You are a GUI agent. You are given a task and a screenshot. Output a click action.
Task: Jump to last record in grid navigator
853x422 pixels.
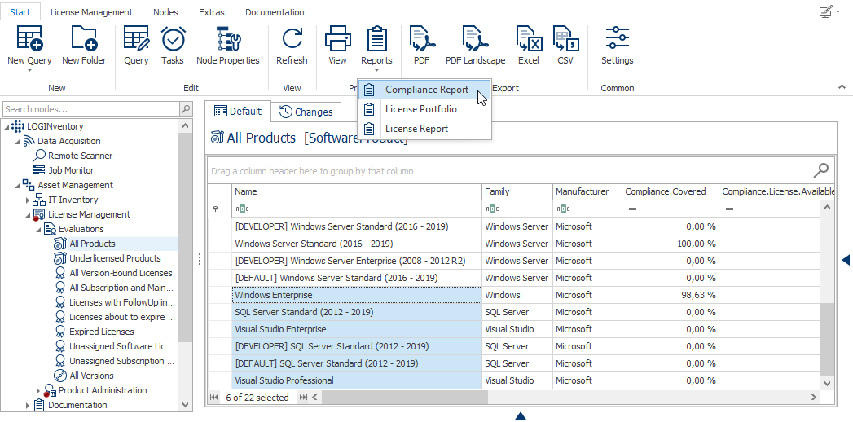pyautogui.click(x=303, y=398)
